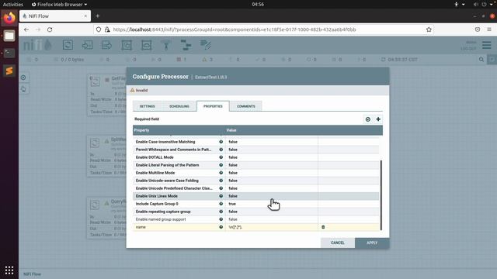
Task: Open help icon for Unicode Predefined Character Classes
Action: click(221, 188)
